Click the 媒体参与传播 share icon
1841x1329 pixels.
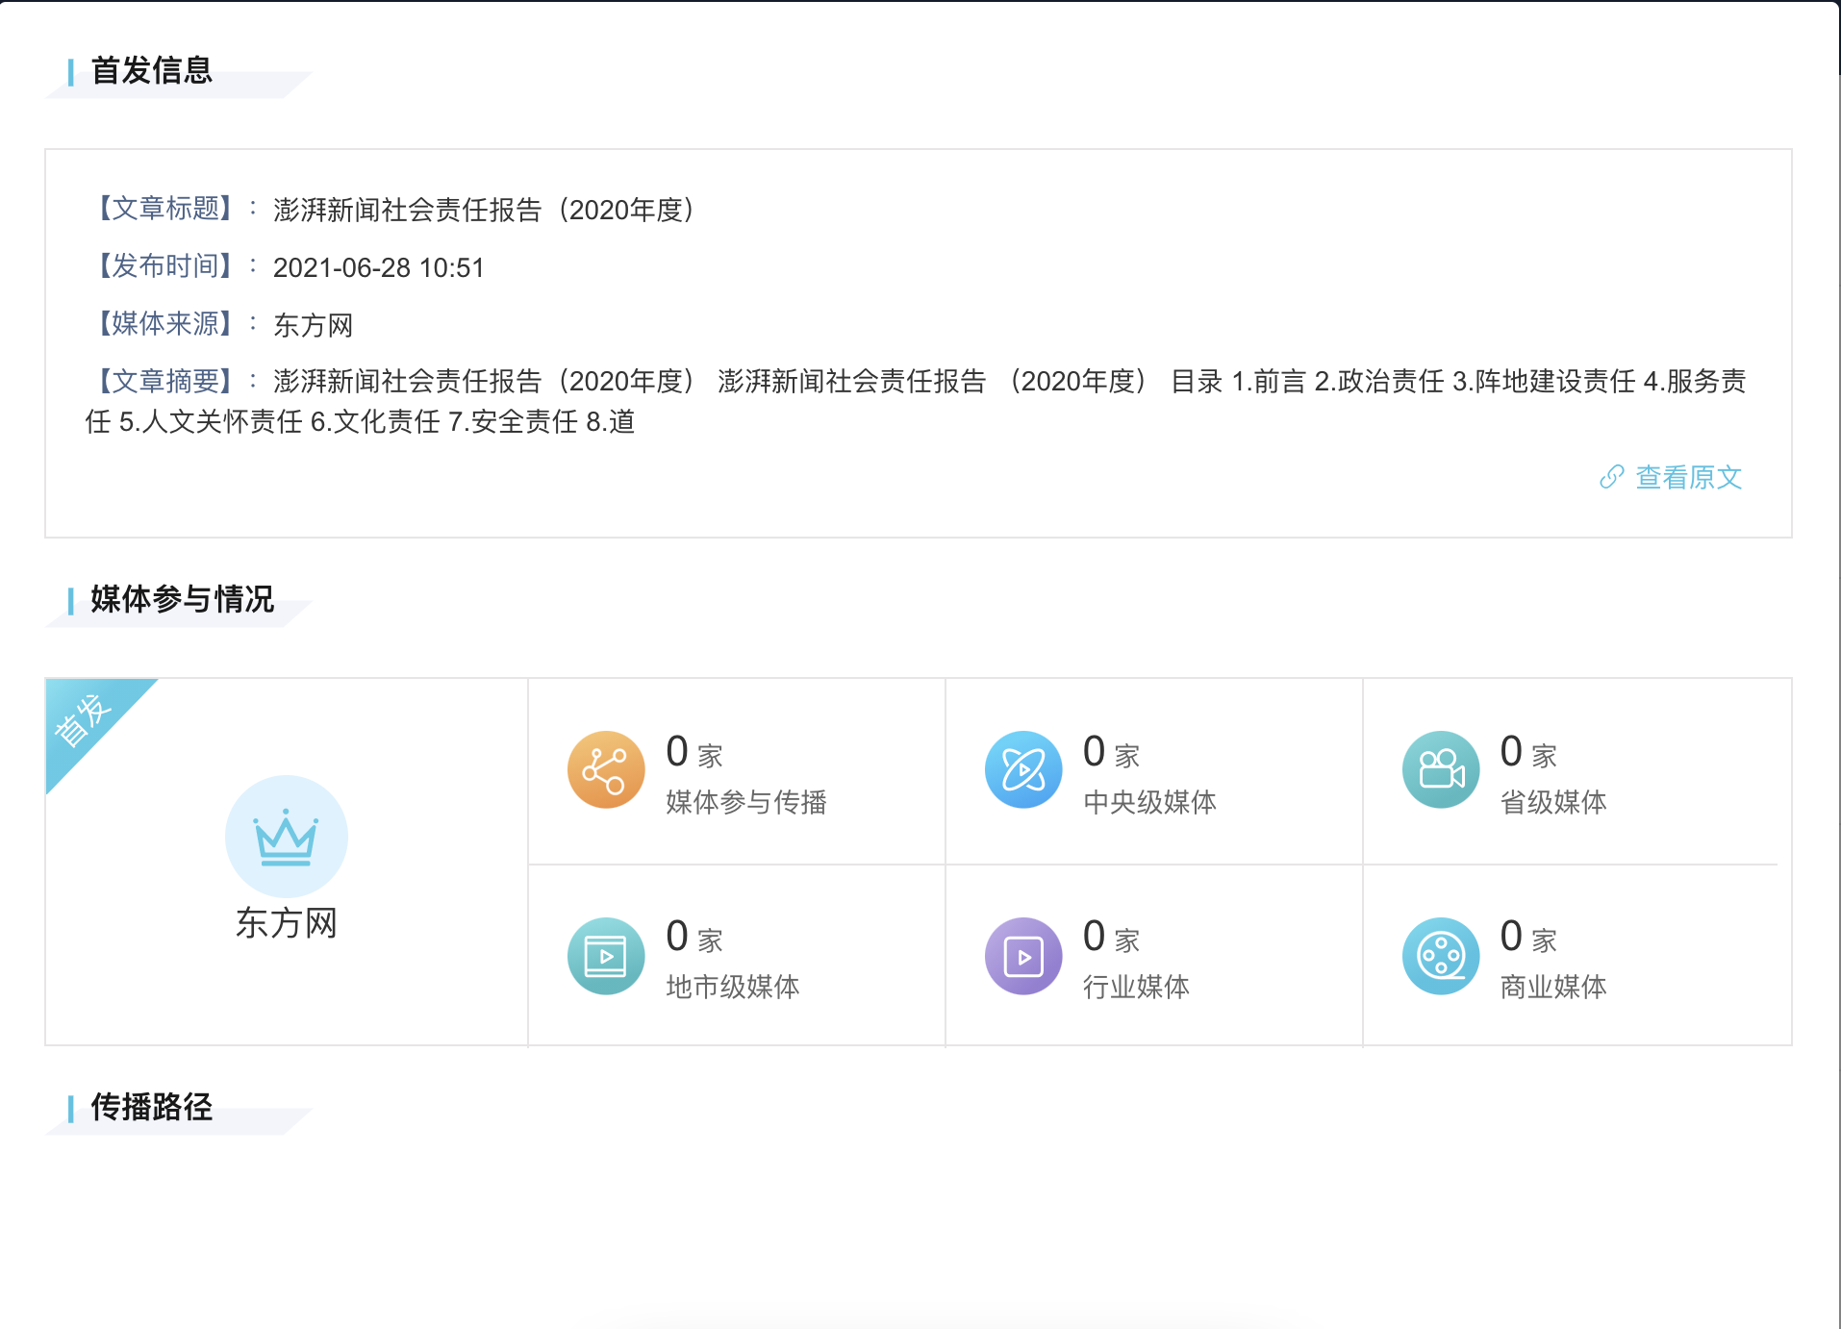(605, 769)
